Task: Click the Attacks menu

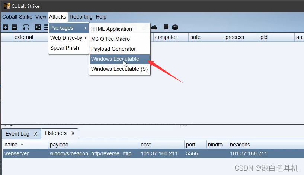Action: click(58, 17)
